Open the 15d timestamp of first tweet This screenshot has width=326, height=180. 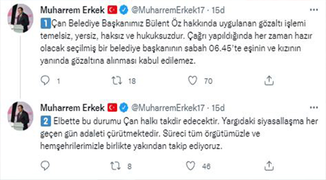click(x=218, y=10)
